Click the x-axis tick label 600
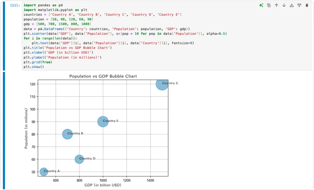Viewport: 314px width, 190px height. 56,180
